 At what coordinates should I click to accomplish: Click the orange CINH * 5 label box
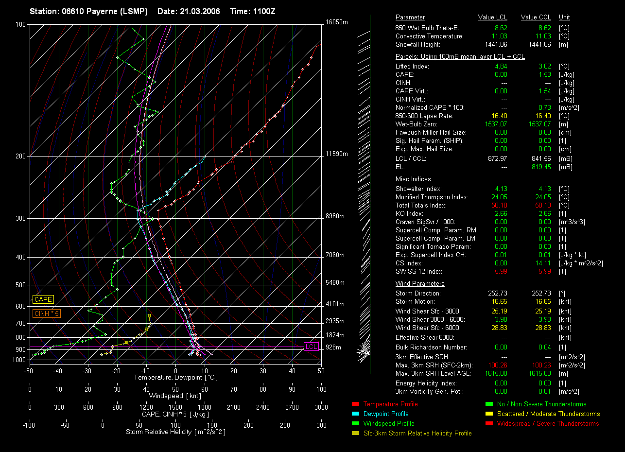[x=47, y=314]
